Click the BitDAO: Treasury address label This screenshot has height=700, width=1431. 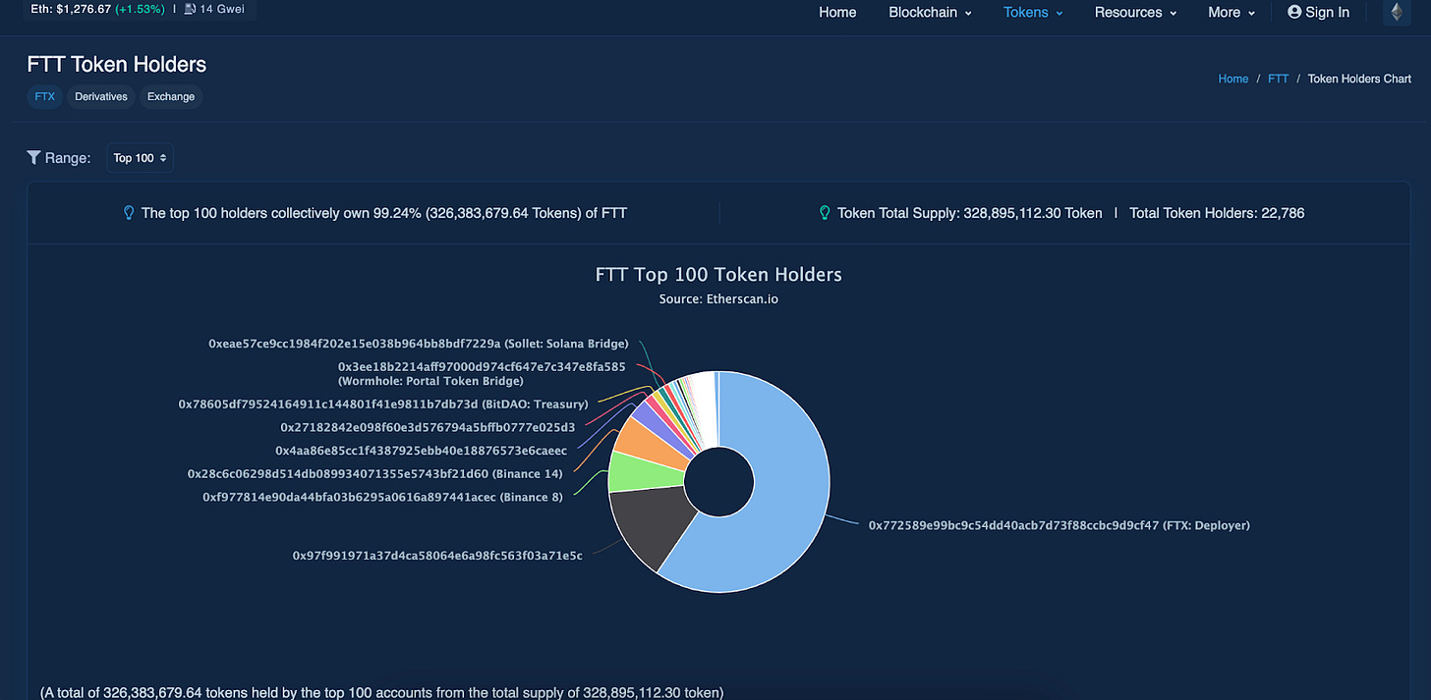pos(383,404)
